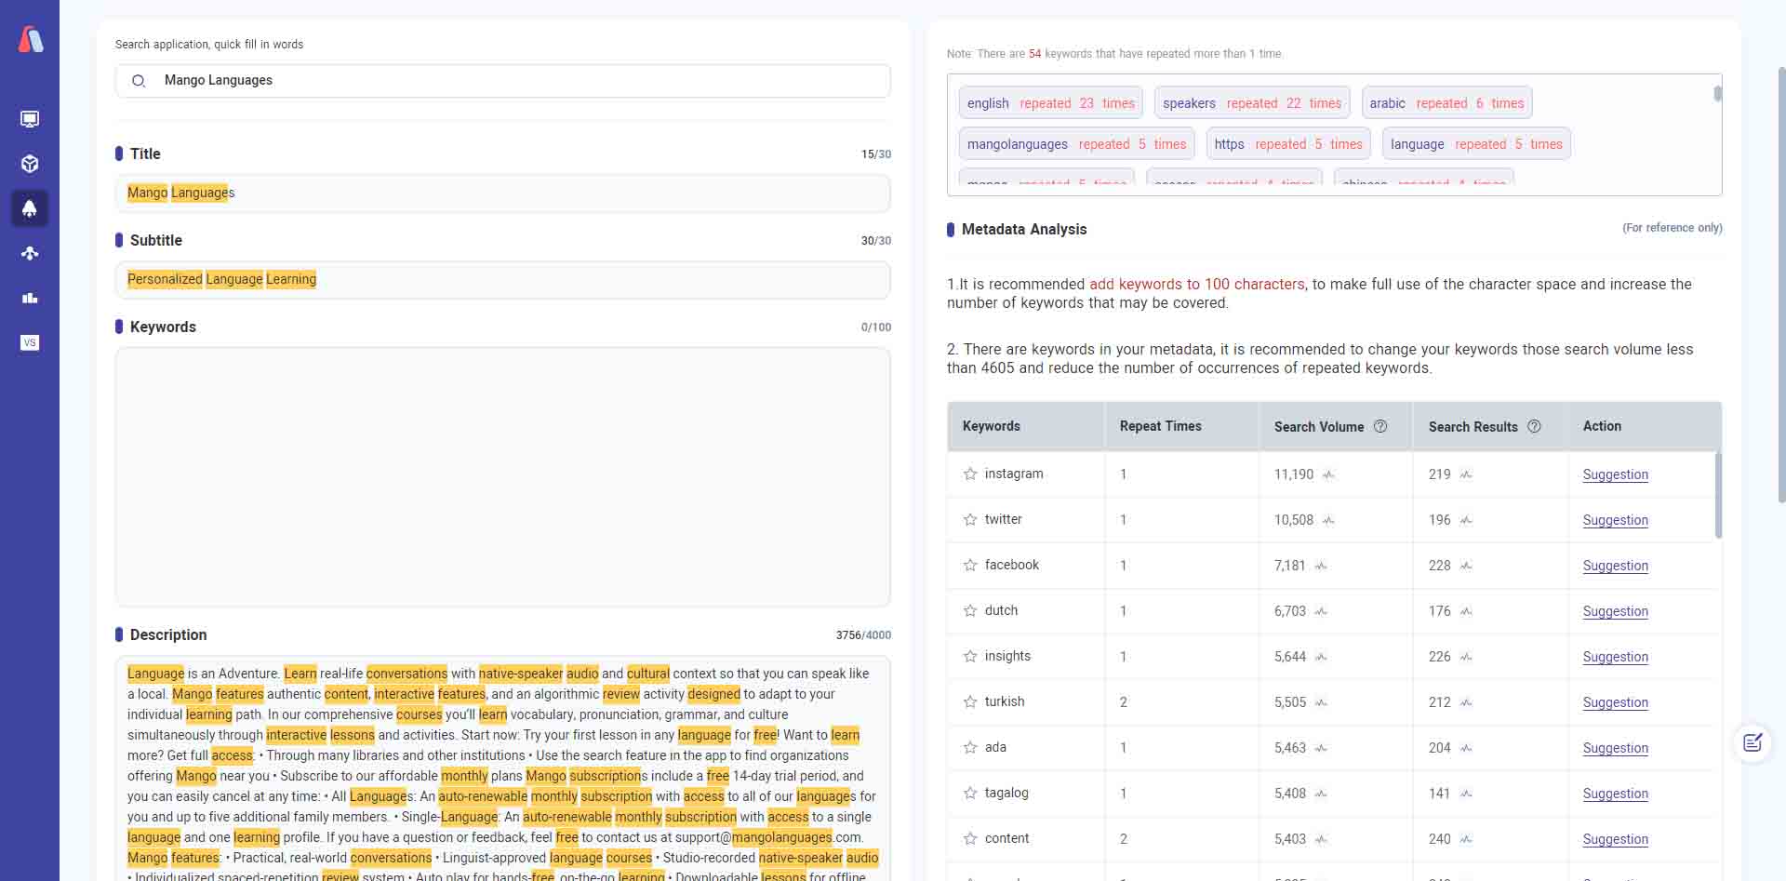Show search volume trend for facebook

tap(1321, 566)
